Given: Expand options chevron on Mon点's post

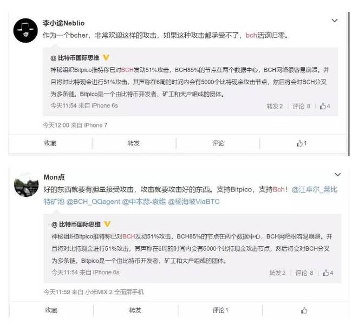Looking at the screenshot, I should coord(337,175).
